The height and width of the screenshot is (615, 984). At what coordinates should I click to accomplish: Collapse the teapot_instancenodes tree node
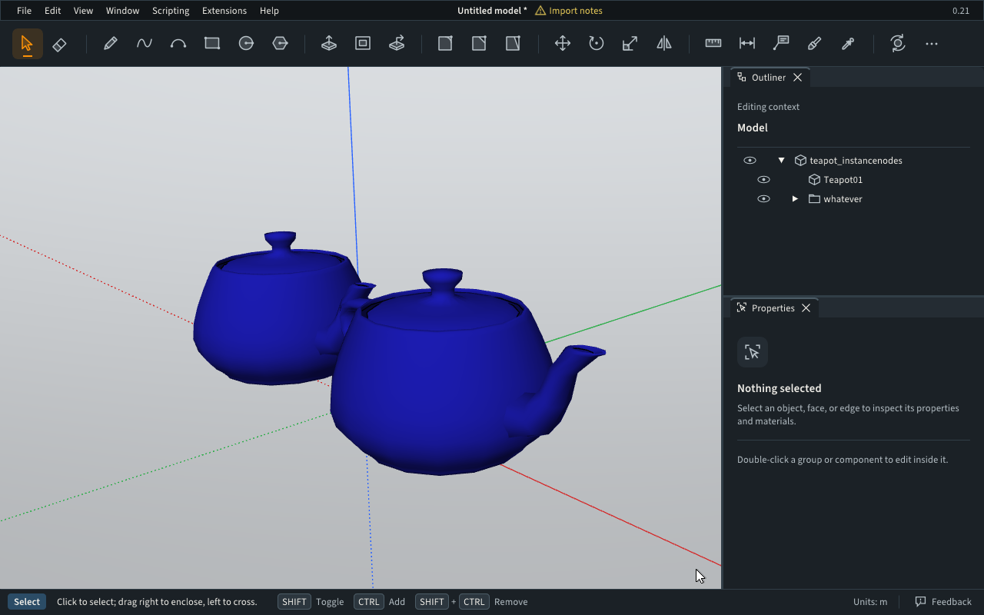pos(782,161)
